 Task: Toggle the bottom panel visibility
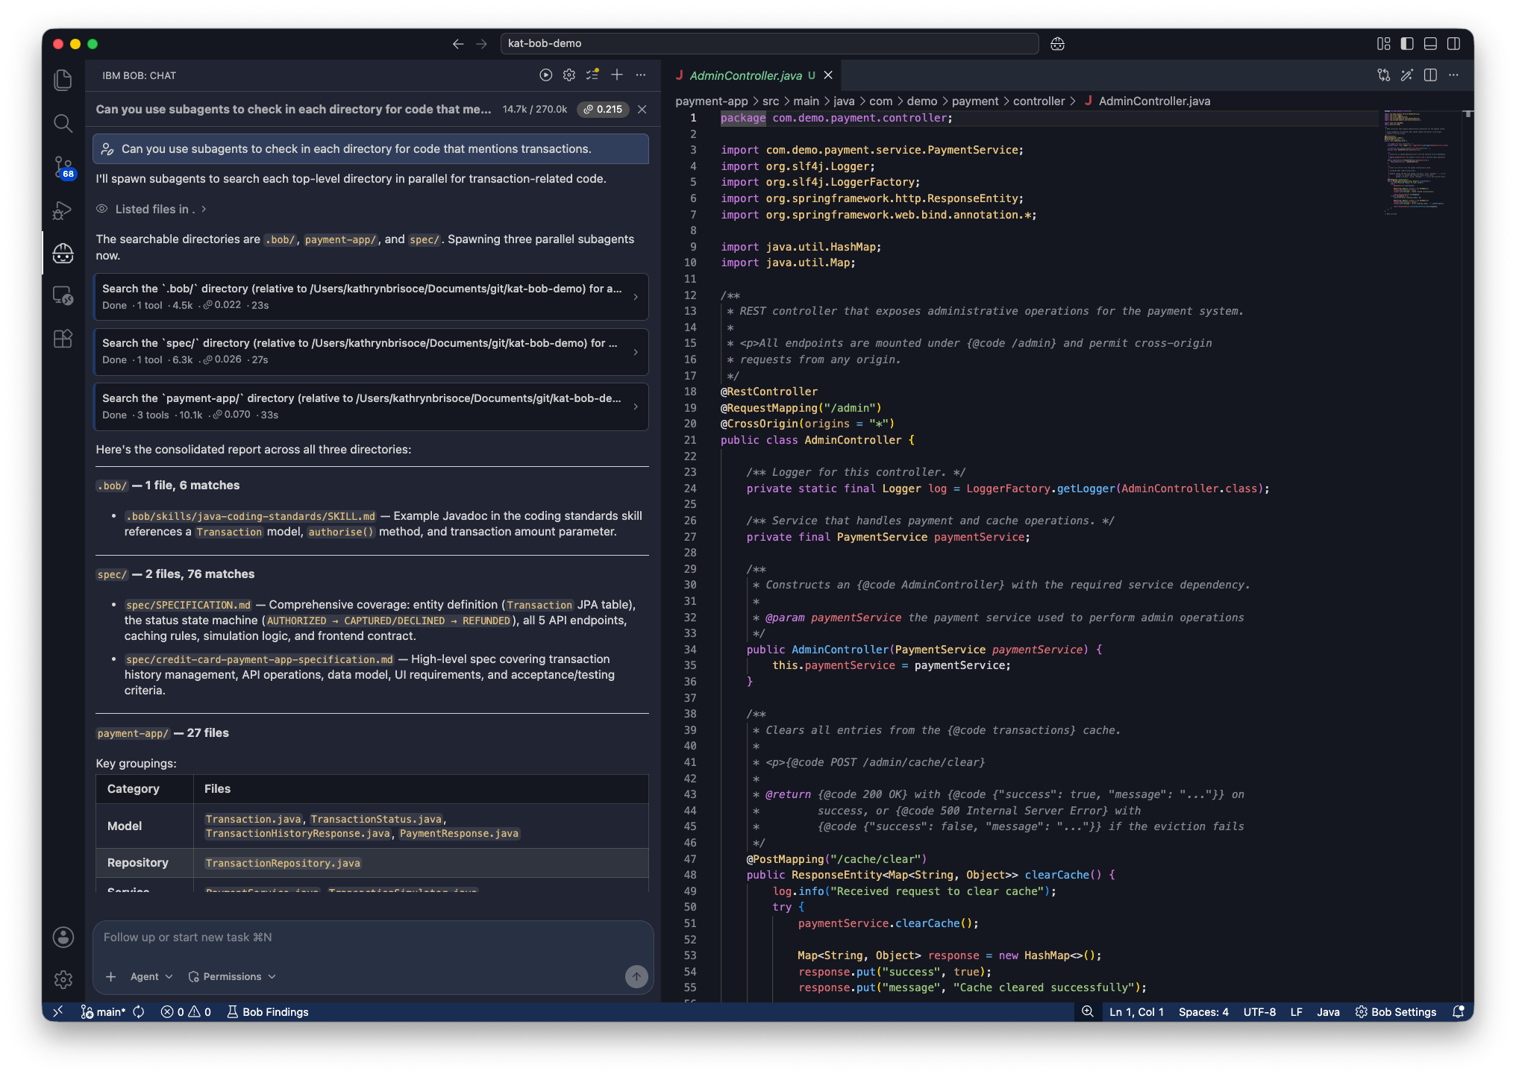click(1430, 44)
